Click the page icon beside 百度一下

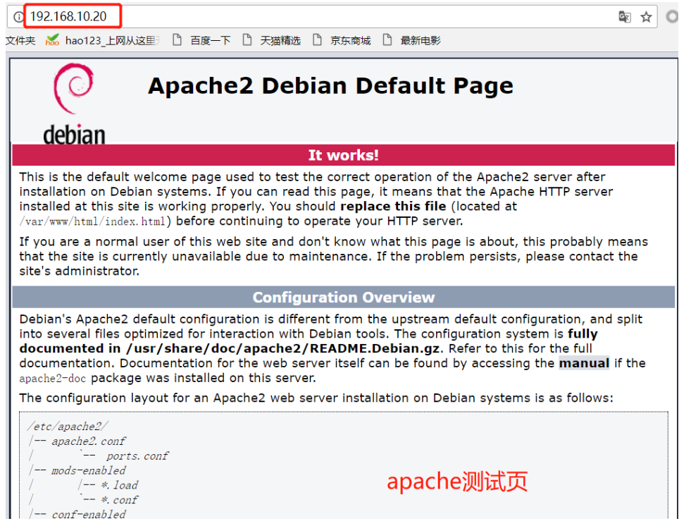[177, 40]
